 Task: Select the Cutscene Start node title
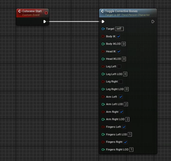pos(32,11)
